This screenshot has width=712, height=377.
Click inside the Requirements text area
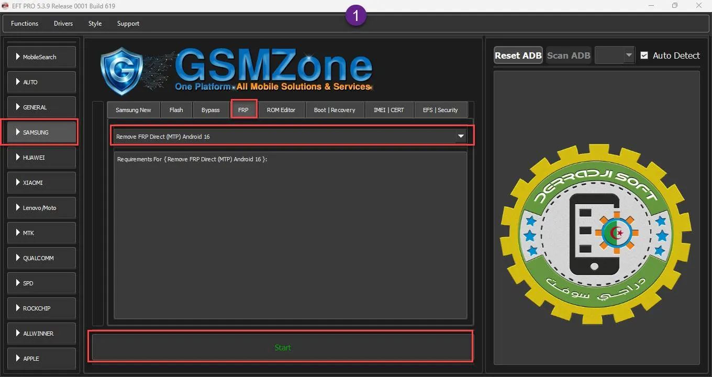[291, 236]
